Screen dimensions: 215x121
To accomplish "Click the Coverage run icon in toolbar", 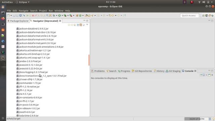I will coord(65,15).
